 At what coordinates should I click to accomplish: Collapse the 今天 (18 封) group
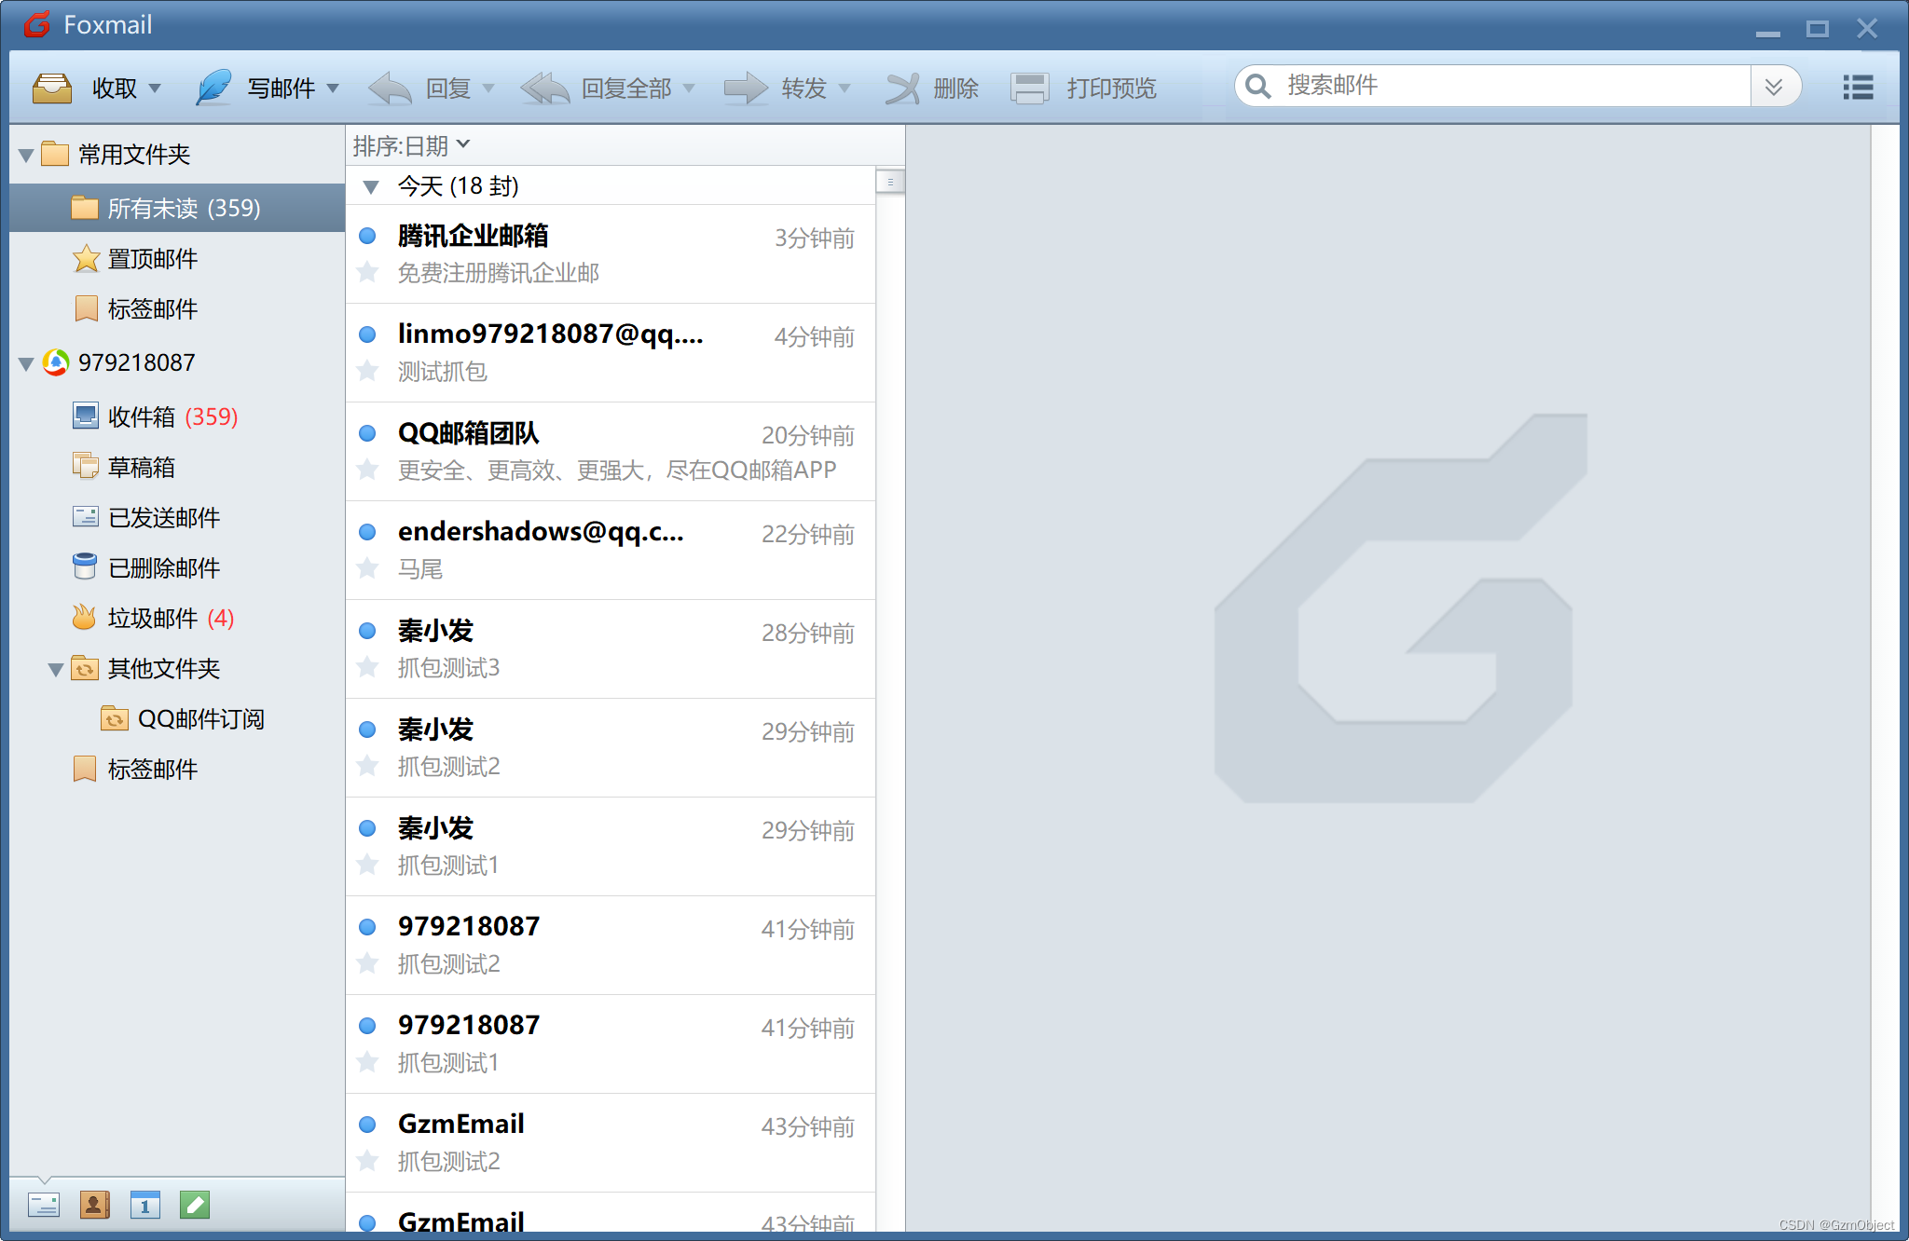(371, 187)
